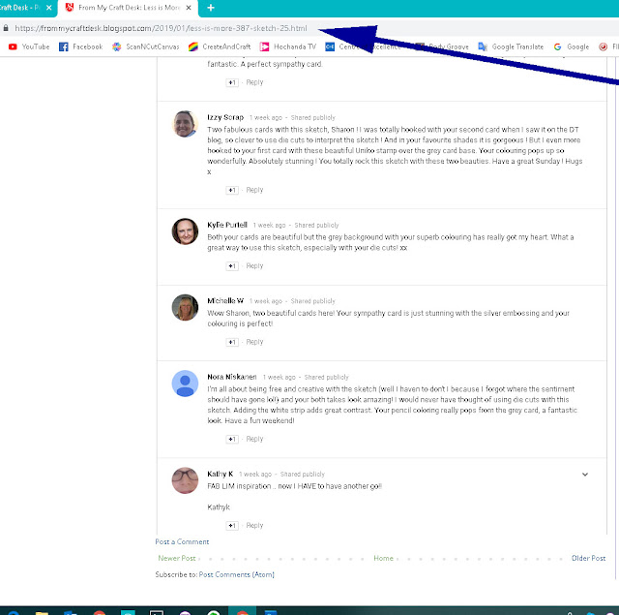
Task: Click 'Shared publicly' on Kathy K's comment
Action: [x=303, y=475]
